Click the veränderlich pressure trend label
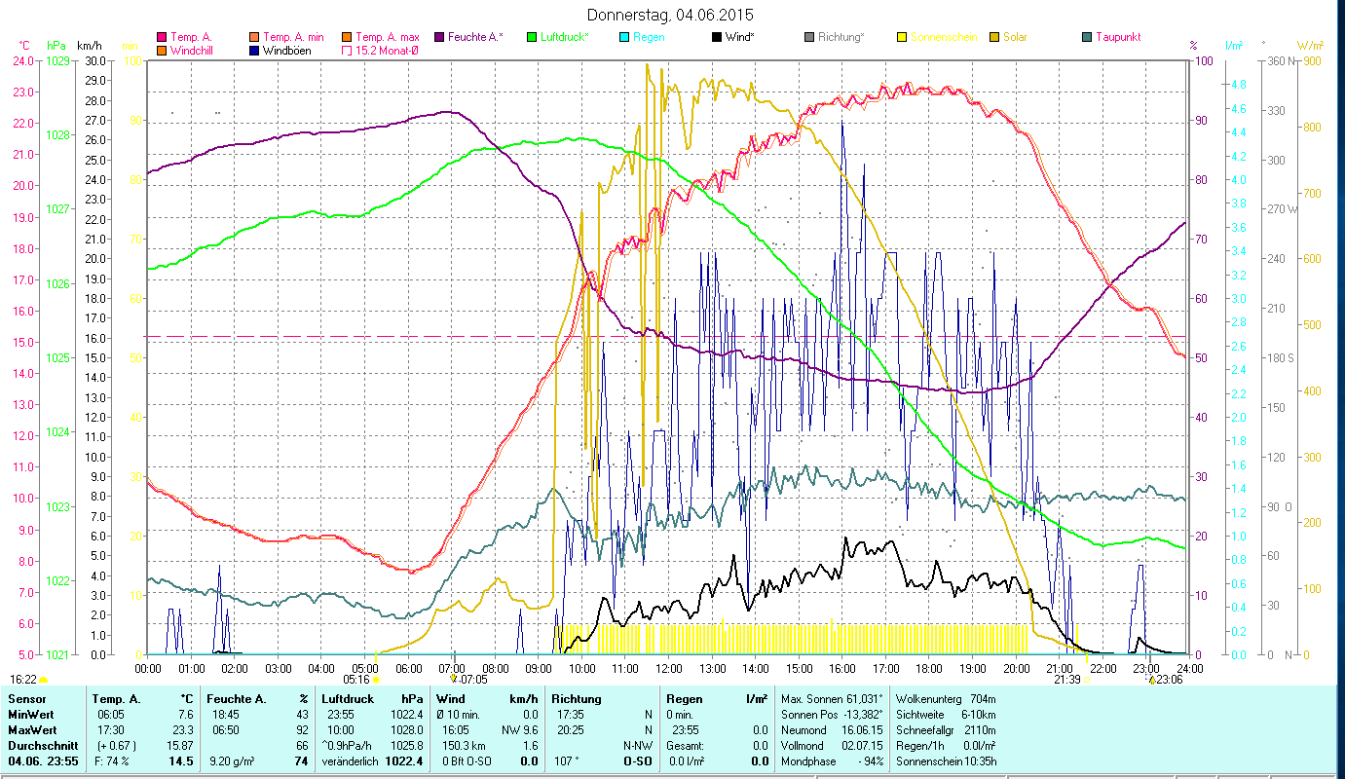Screen dimensions: 1345x779 point(350,761)
